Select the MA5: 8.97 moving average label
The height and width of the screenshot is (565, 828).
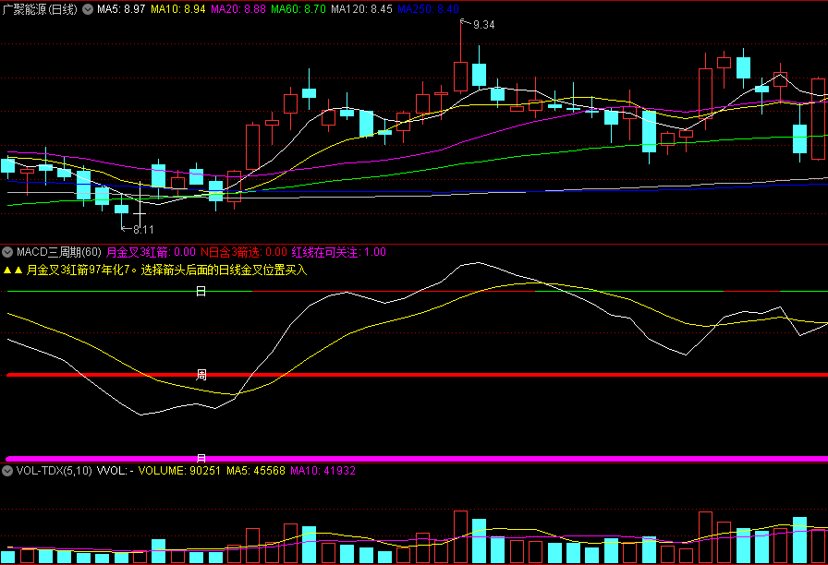pyautogui.click(x=121, y=9)
